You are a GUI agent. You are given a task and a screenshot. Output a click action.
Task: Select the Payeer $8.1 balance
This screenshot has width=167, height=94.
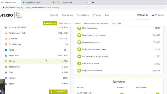(x=65, y=50)
